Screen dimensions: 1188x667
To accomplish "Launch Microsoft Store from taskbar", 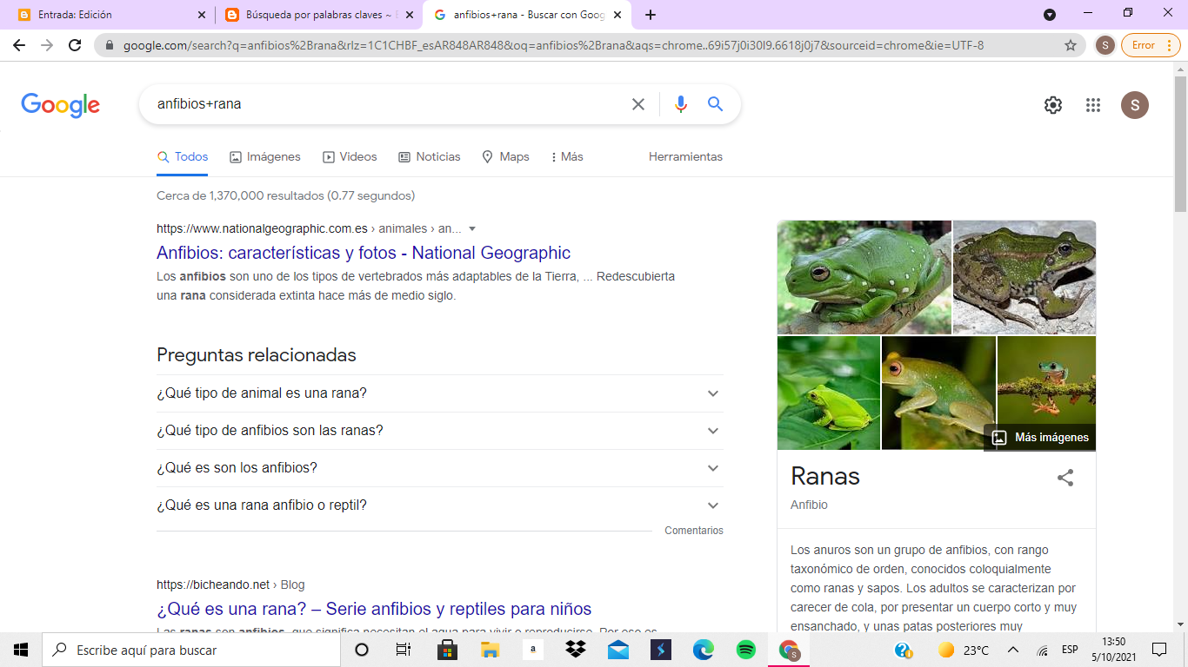I will click(447, 650).
